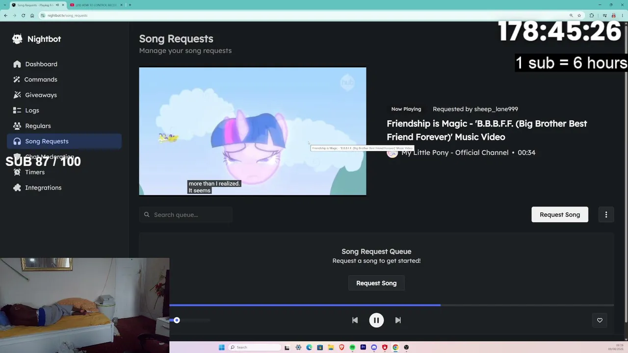Open Microsoft Edge from the taskbar
This screenshot has height=353, width=628.
pos(309,348)
